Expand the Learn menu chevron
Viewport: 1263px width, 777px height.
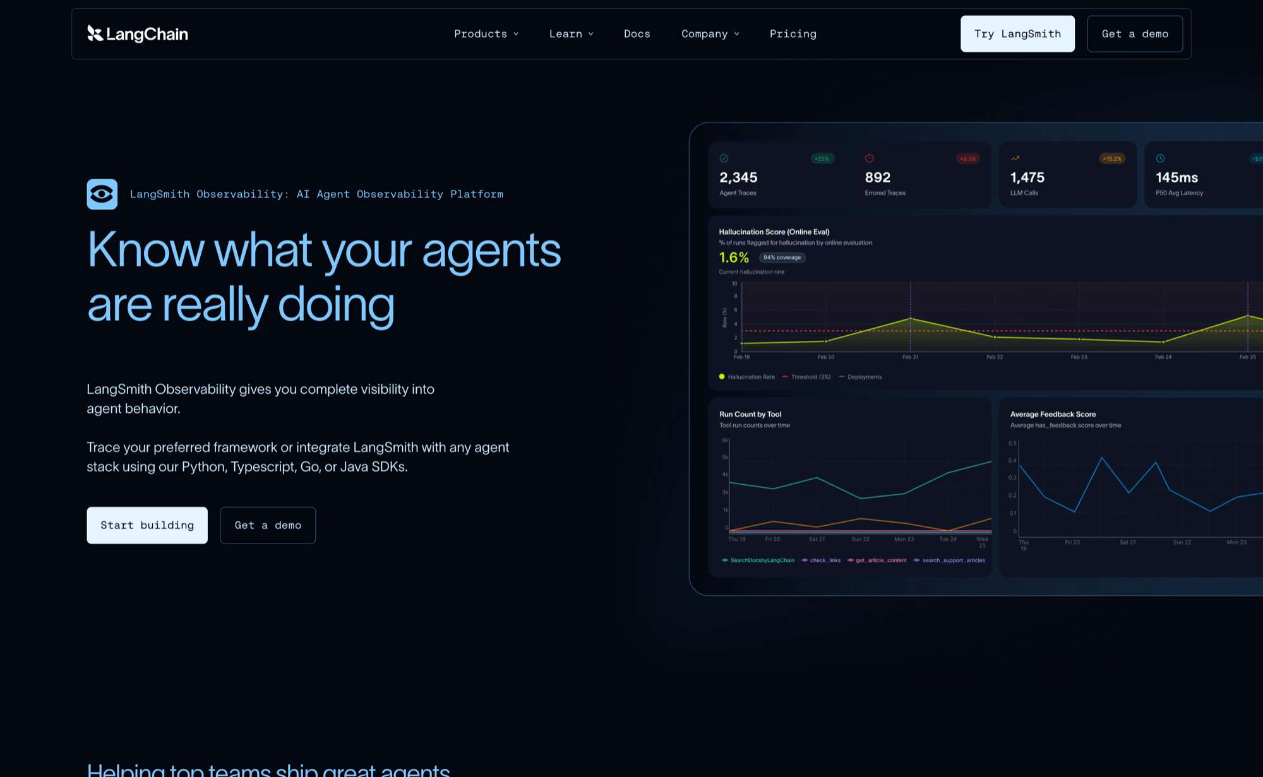(591, 34)
